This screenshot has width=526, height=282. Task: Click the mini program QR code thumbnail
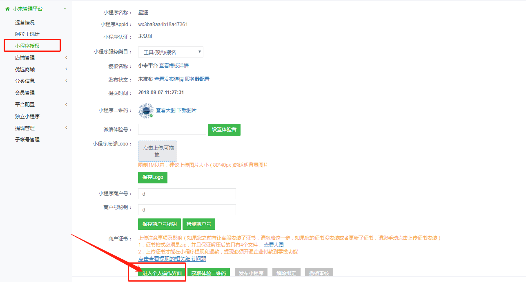click(146, 110)
